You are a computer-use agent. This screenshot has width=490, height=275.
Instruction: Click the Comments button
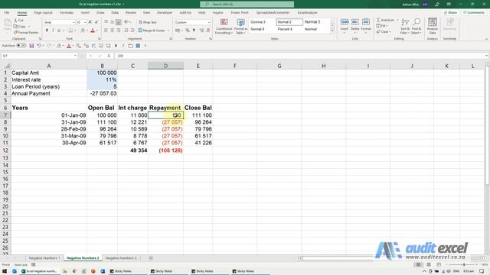coord(474,13)
